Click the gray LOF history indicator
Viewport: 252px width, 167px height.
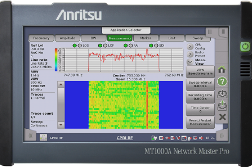coord(105,46)
